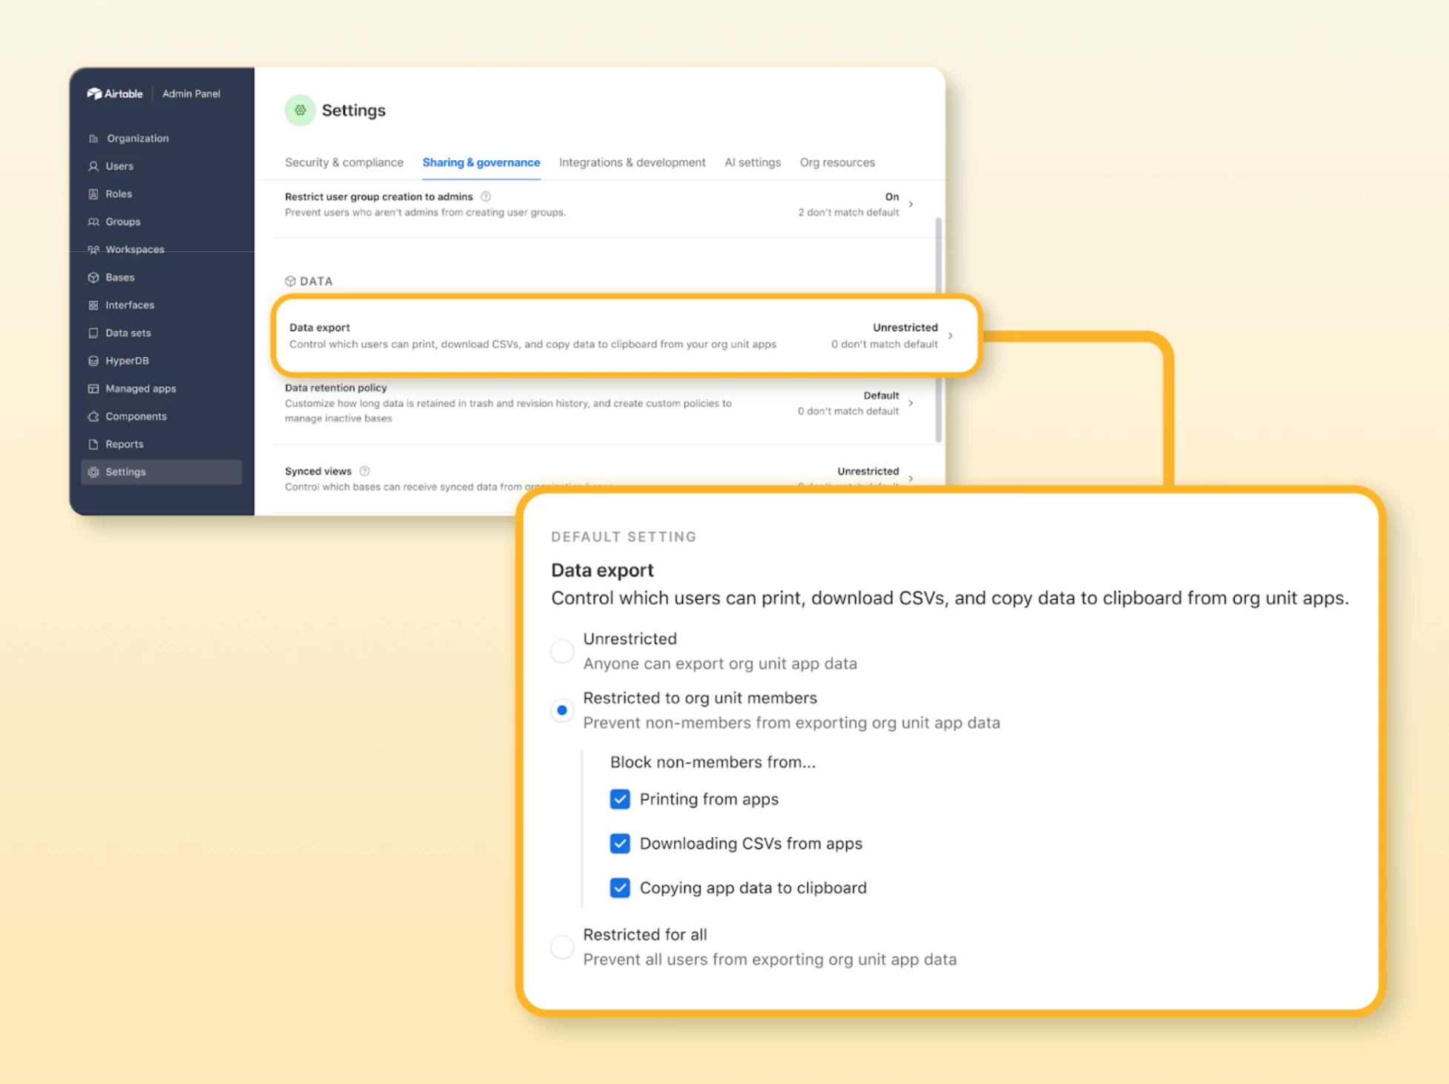The width and height of the screenshot is (1449, 1084).
Task: Switch to Security & compliance tab
Action: pyautogui.click(x=344, y=162)
